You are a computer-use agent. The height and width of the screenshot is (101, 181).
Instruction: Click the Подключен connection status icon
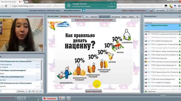(x=146, y=91)
